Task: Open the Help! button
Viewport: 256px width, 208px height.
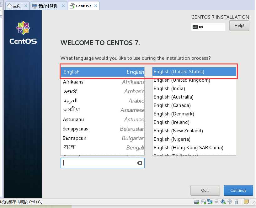Action: (x=239, y=26)
